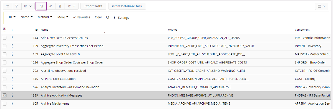Open row menu for Archive Application Messages
Viewport: 333px width, 109px height.
pos(12,95)
